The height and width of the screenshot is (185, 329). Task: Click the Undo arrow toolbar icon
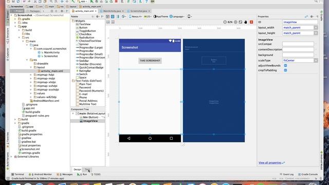(24, 2)
